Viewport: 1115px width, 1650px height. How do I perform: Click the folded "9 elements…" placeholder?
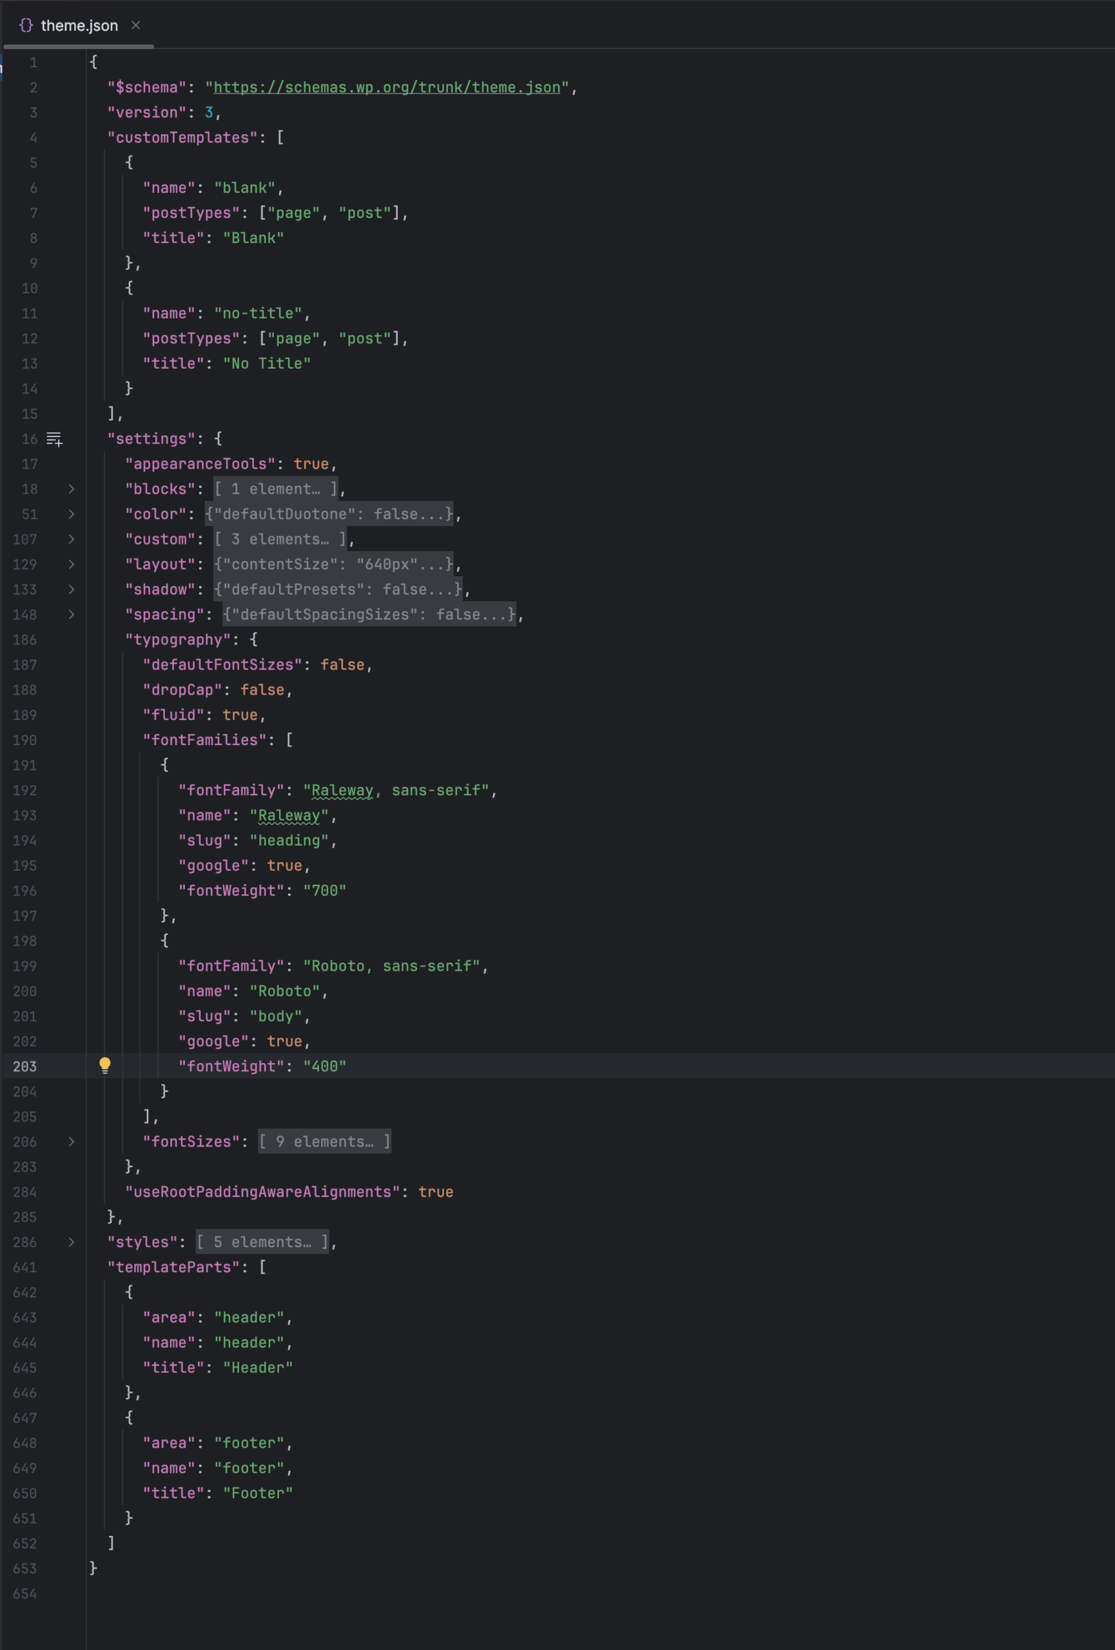click(324, 1141)
